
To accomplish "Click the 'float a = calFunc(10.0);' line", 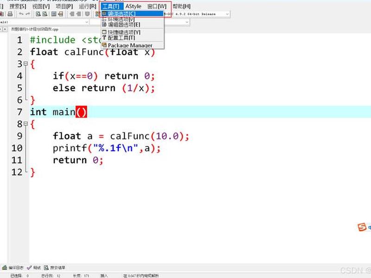I will (121, 136).
